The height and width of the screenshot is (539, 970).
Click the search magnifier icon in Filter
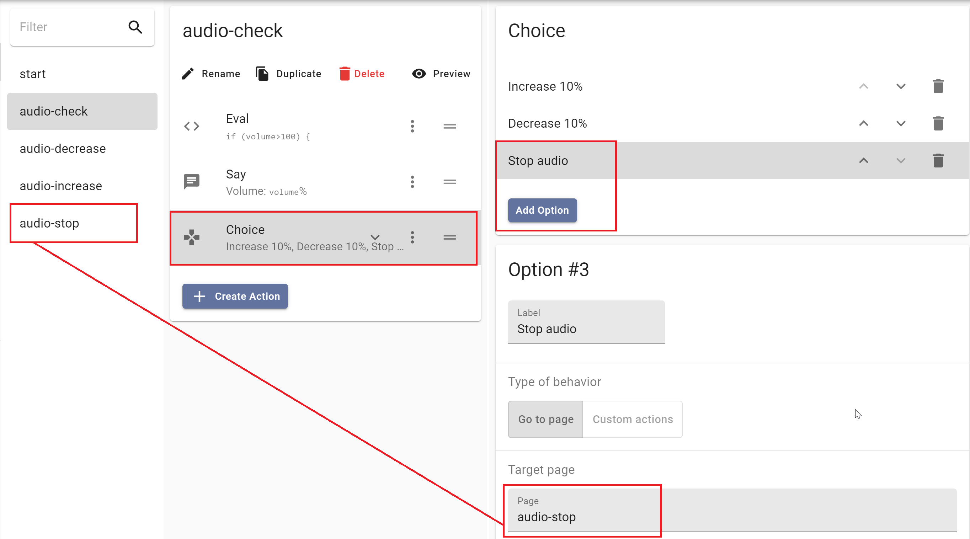point(135,27)
